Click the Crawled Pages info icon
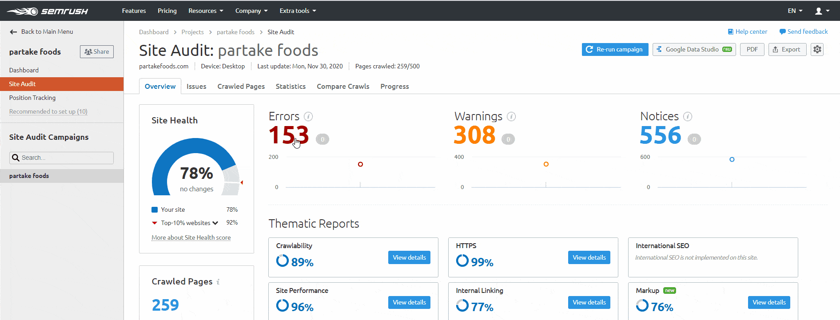The height and width of the screenshot is (320, 840). pos(218,282)
